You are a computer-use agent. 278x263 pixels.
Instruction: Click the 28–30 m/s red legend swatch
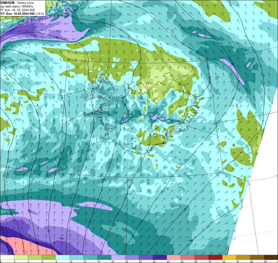[x=201, y=257]
